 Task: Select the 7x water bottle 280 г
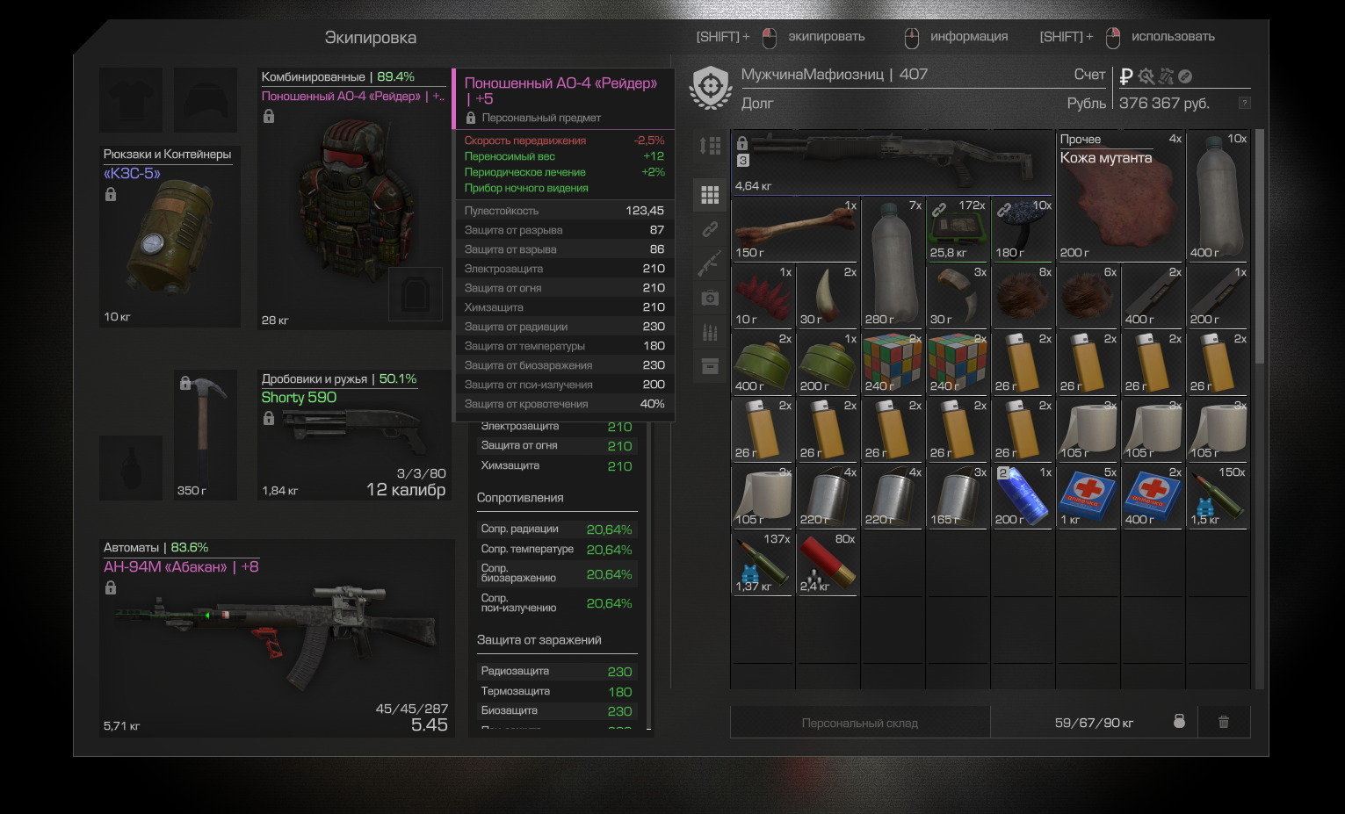(893, 263)
